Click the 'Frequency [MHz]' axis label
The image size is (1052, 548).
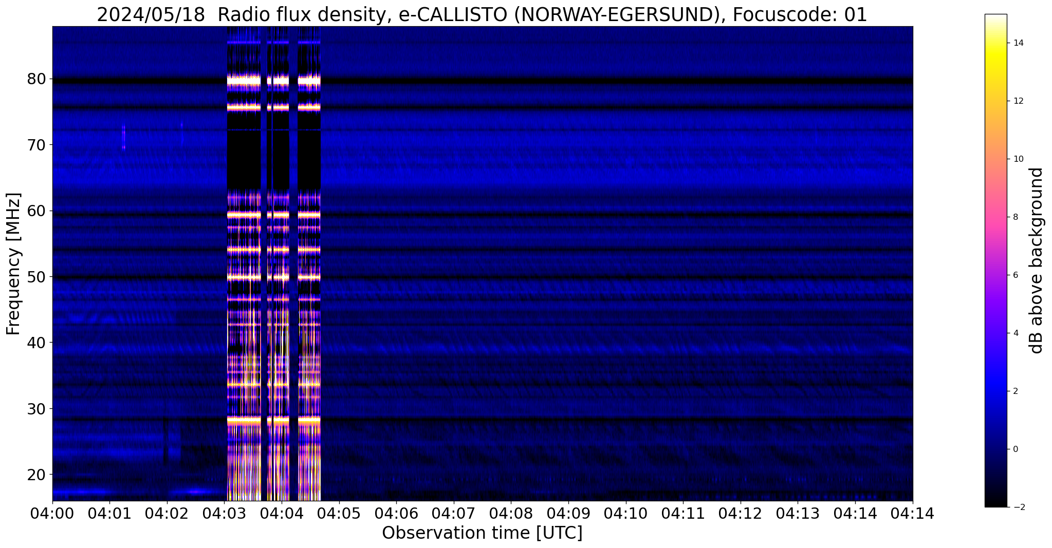(x=14, y=263)
